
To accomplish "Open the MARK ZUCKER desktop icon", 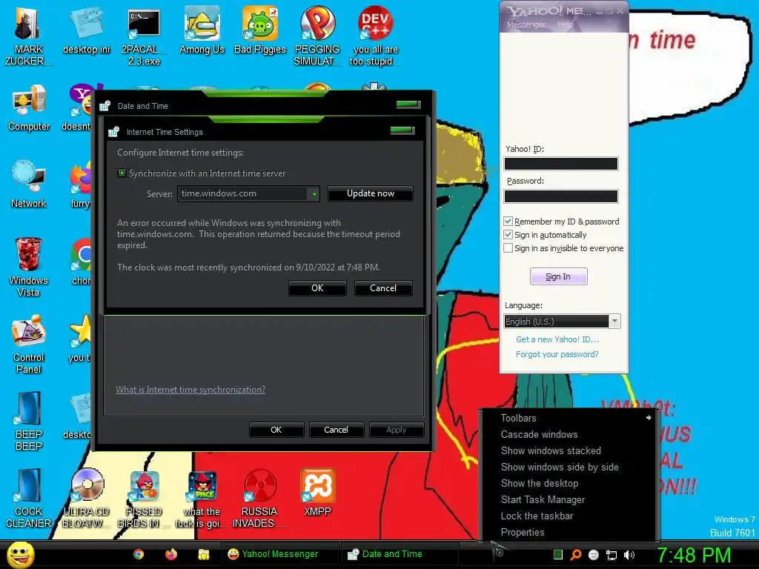I will click(x=28, y=36).
